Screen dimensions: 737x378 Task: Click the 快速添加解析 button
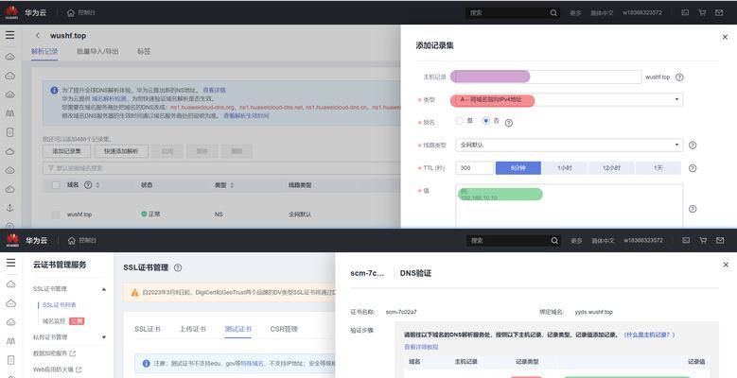(121, 151)
